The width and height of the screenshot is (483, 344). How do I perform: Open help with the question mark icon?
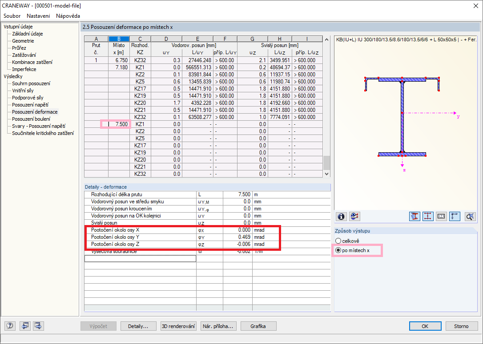pos(10,325)
